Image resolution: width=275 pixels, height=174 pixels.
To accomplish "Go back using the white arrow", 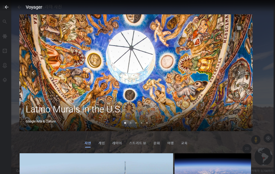I will [7, 7].
